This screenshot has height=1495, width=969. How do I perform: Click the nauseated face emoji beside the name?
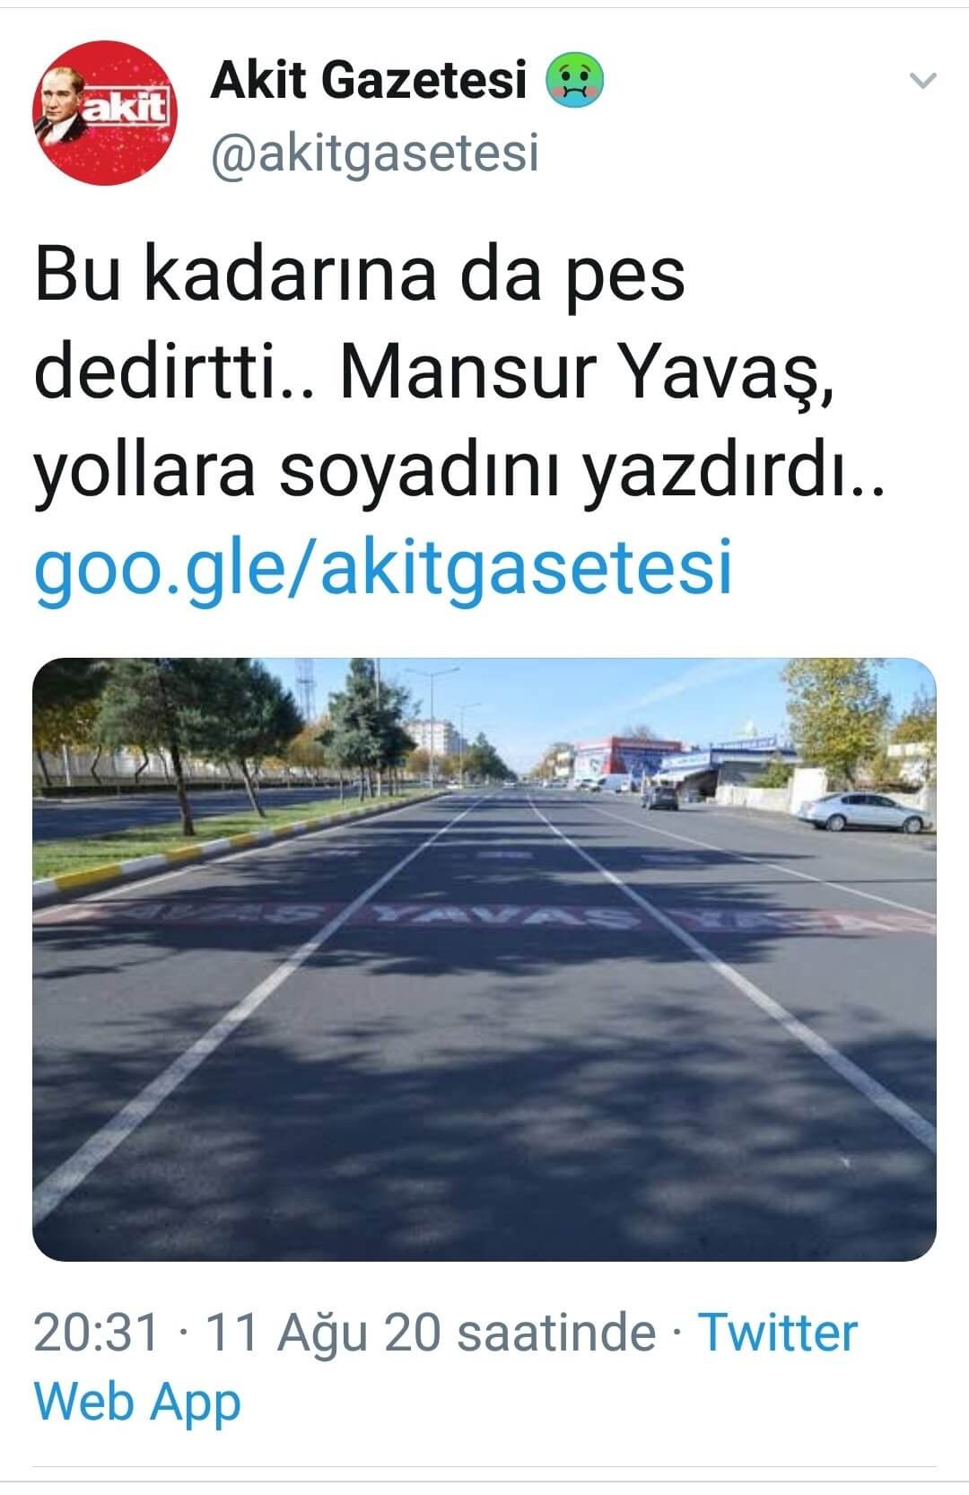tap(575, 81)
